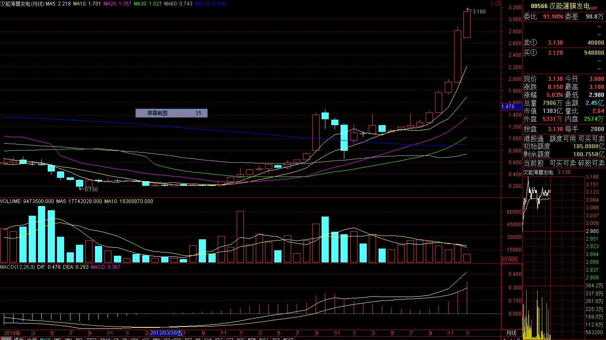Click the 3.180 high price annotation
The image size is (606, 340).
click(x=479, y=12)
